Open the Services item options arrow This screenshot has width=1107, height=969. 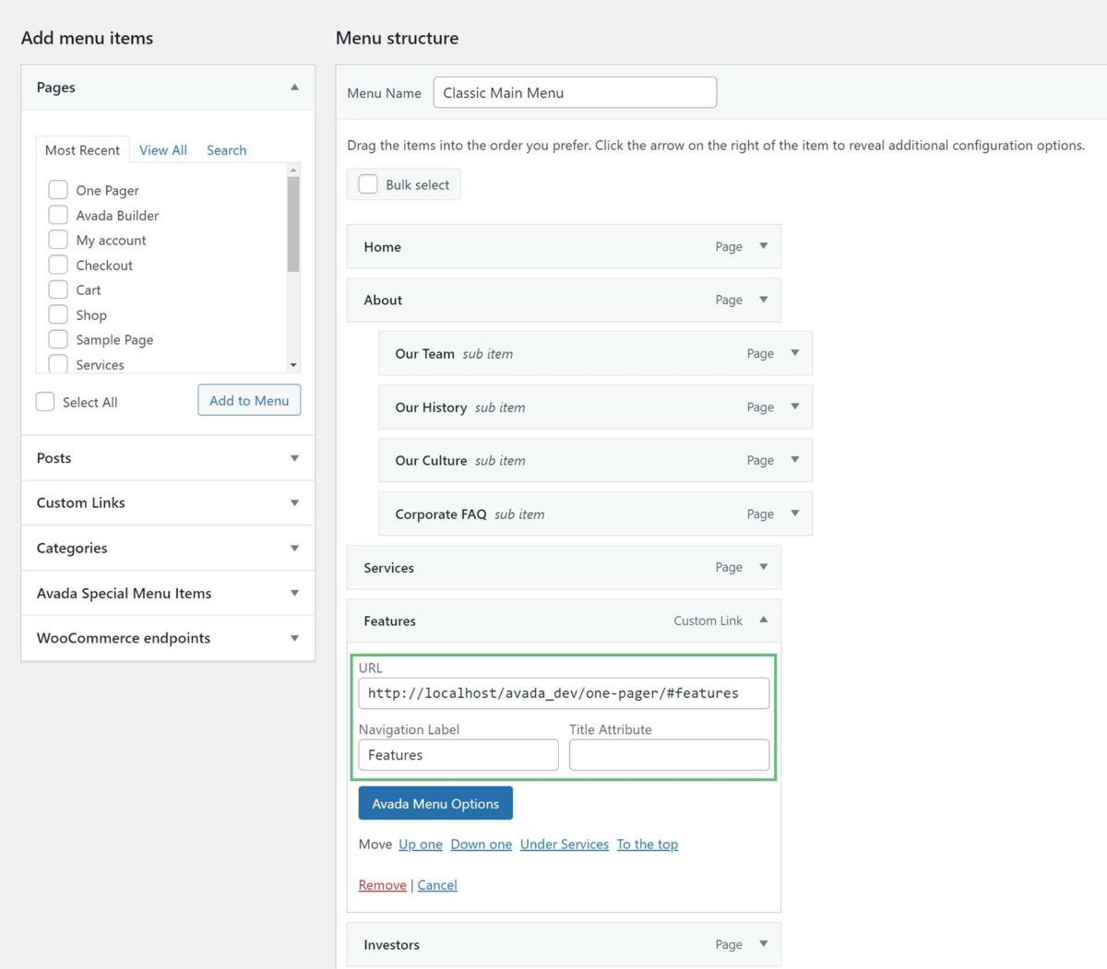pyautogui.click(x=763, y=567)
